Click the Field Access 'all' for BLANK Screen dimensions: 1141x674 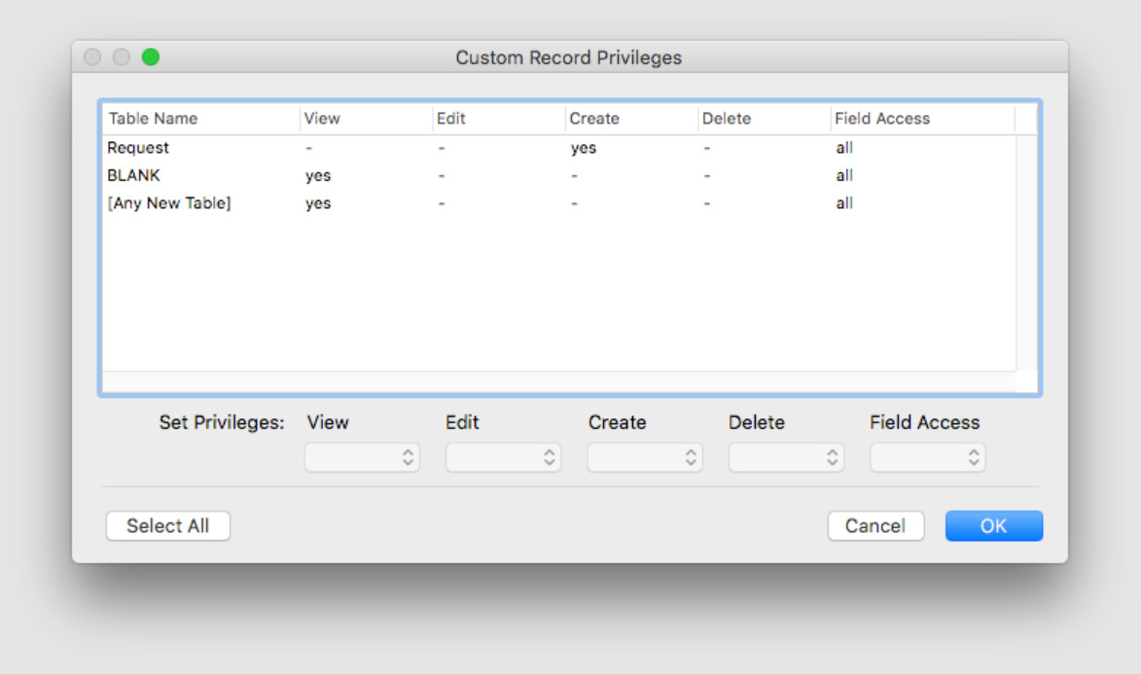tap(844, 176)
